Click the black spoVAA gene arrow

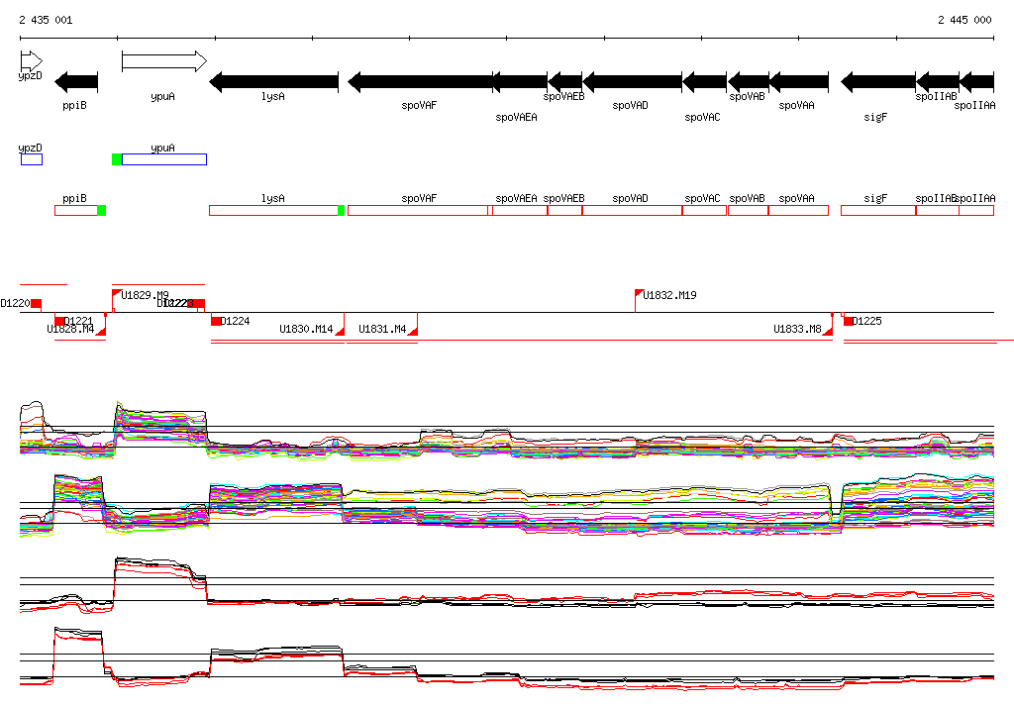[x=799, y=82]
